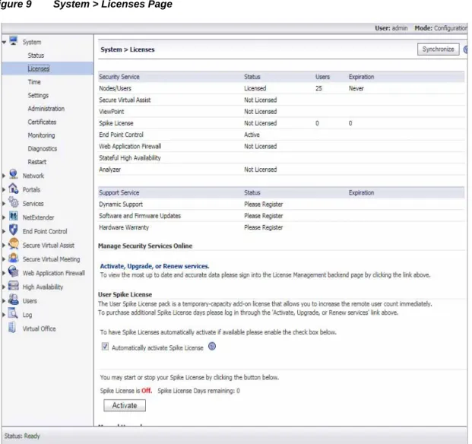Click the Virtual Office icon
Image resolution: width=472 pixels, height=444 pixels.
click(12, 328)
